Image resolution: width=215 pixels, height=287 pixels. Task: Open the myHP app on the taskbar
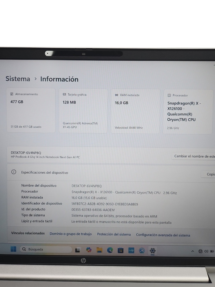[131, 250]
